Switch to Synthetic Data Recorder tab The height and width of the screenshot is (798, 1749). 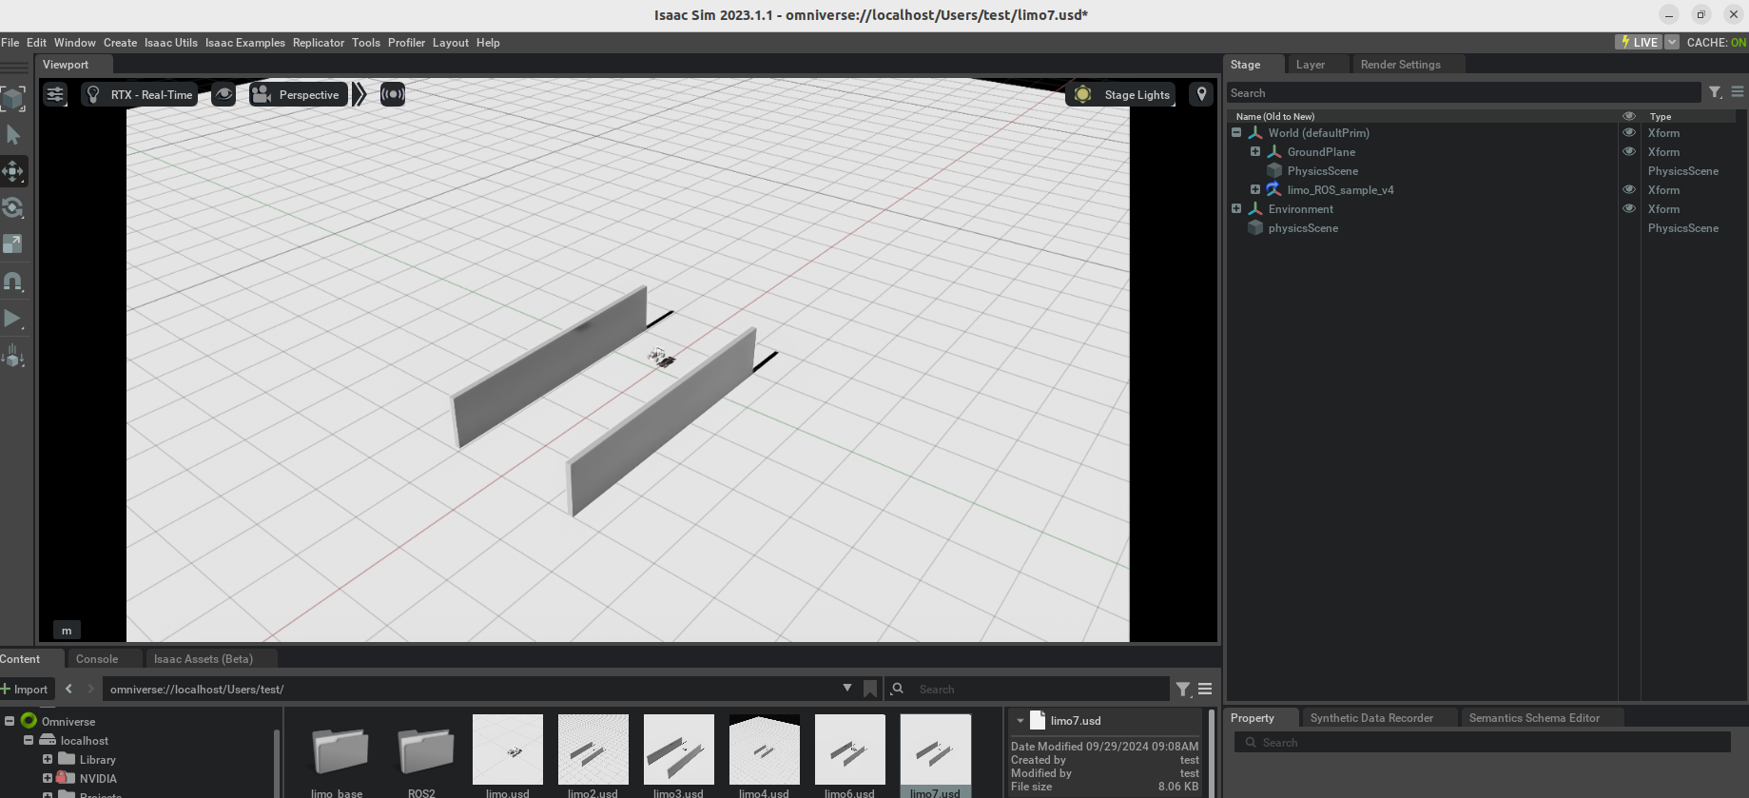pos(1370,718)
